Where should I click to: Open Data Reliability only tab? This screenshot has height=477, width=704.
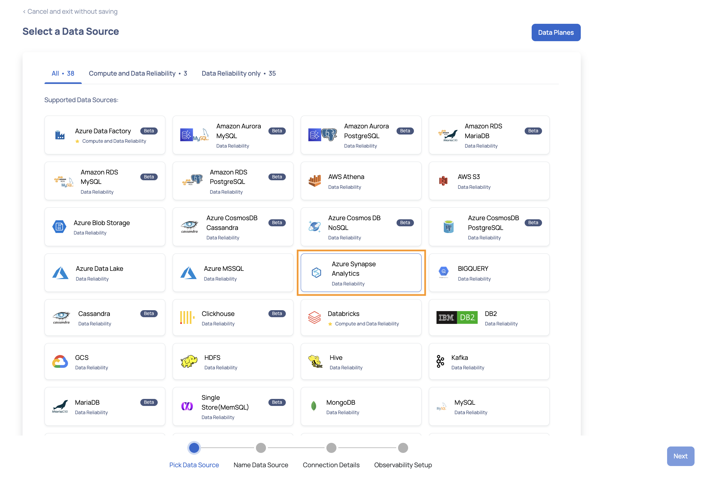[239, 74]
